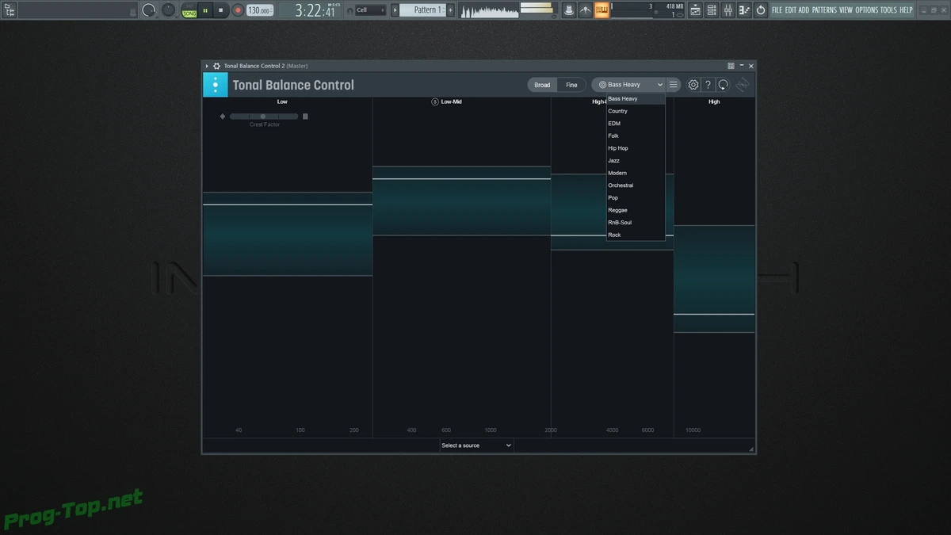Select Modern target curve

636,173
